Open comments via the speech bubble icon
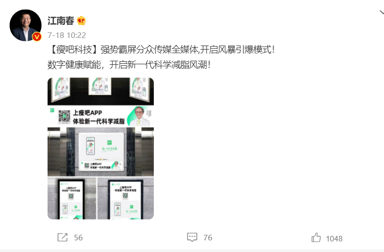The image size is (384, 252). [192, 237]
